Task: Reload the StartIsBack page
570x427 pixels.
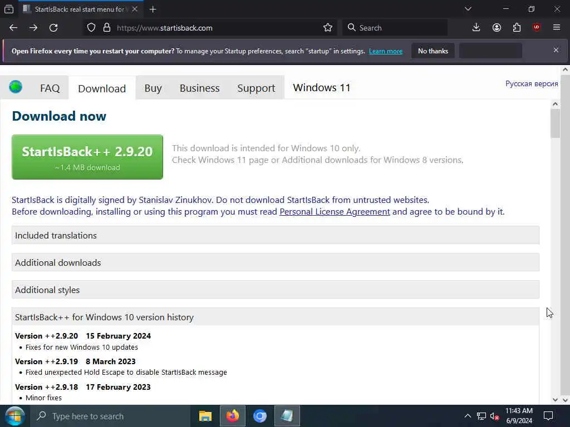Action: 53,28
